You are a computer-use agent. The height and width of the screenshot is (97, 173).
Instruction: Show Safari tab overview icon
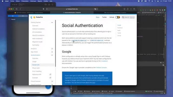[134, 9]
